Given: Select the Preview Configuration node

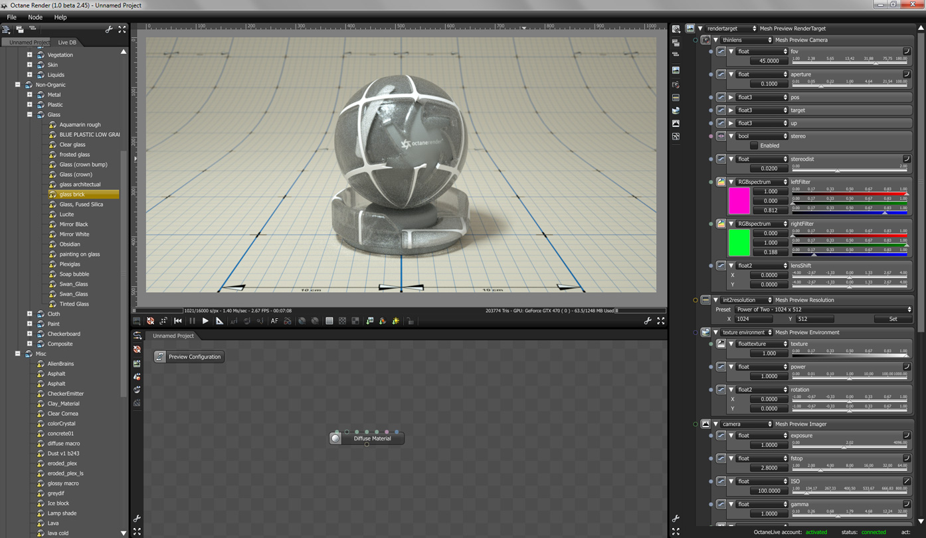Looking at the screenshot, I should tap(189, 357).
